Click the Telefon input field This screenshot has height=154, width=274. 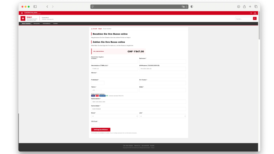coord(114,90)
